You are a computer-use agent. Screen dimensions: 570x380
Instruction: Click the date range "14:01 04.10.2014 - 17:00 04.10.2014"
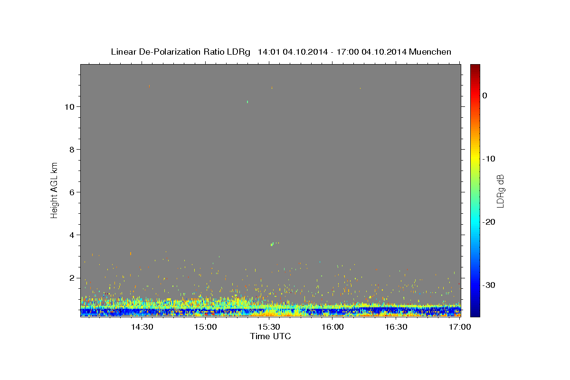click(332, 52)
